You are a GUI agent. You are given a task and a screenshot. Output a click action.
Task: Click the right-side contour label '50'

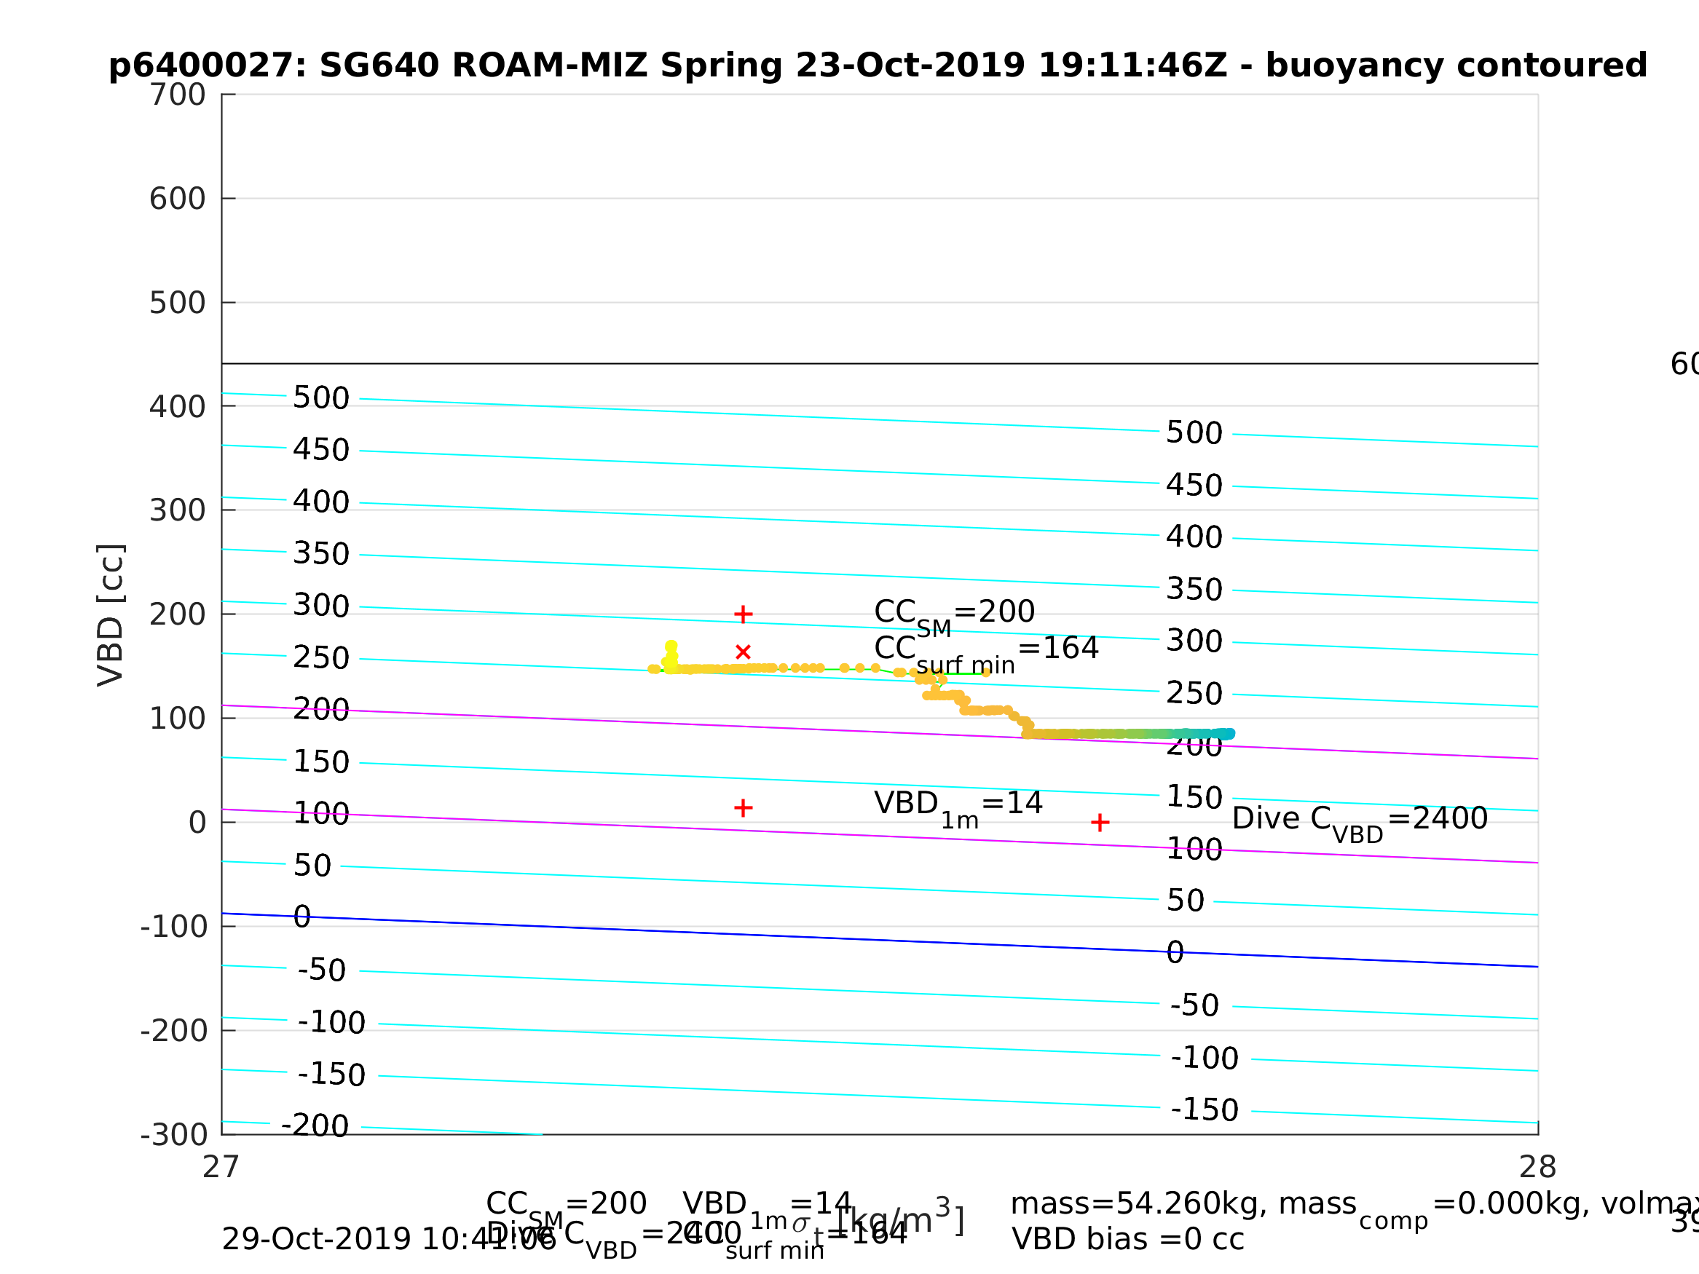click(1185, 901)
